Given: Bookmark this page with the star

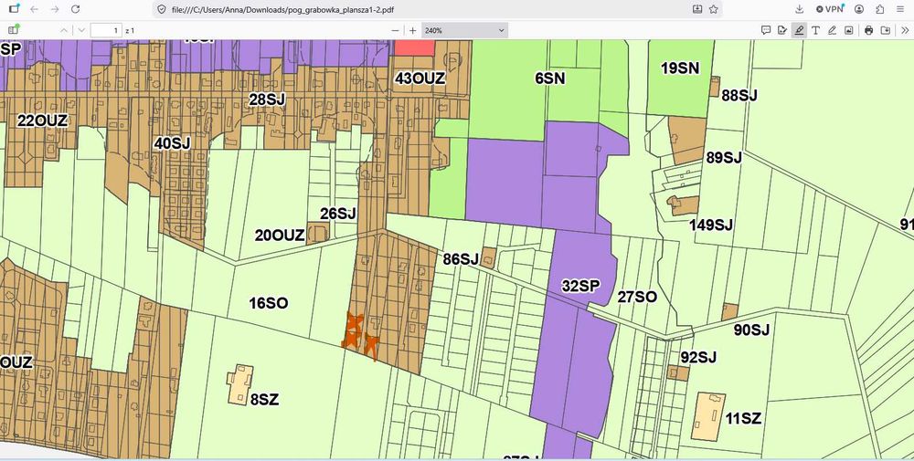Looking at the screenshot, I should point(714,9).
